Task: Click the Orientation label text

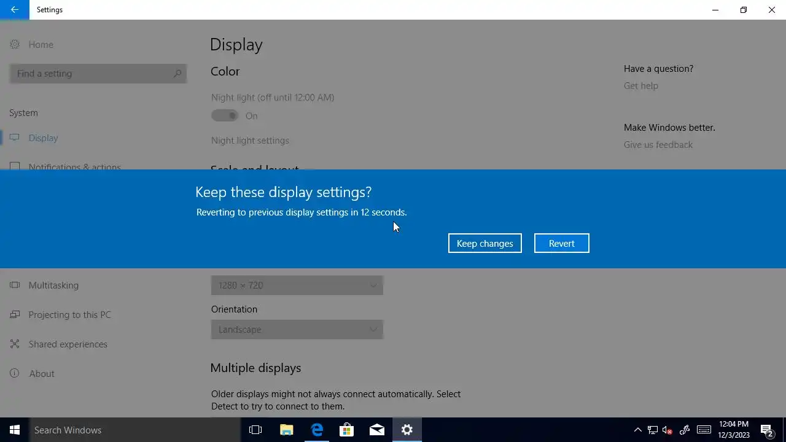Action: tap(234, 309)
